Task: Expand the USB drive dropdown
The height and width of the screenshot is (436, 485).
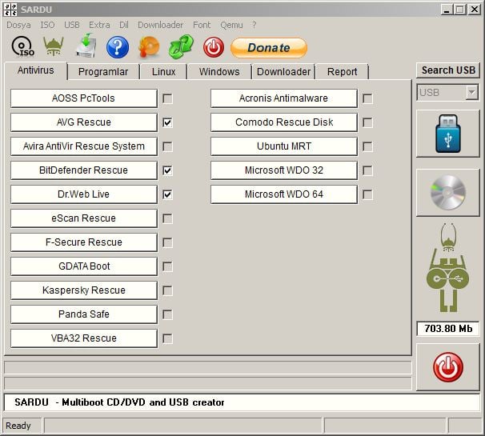Action: (x=472, y=92)
